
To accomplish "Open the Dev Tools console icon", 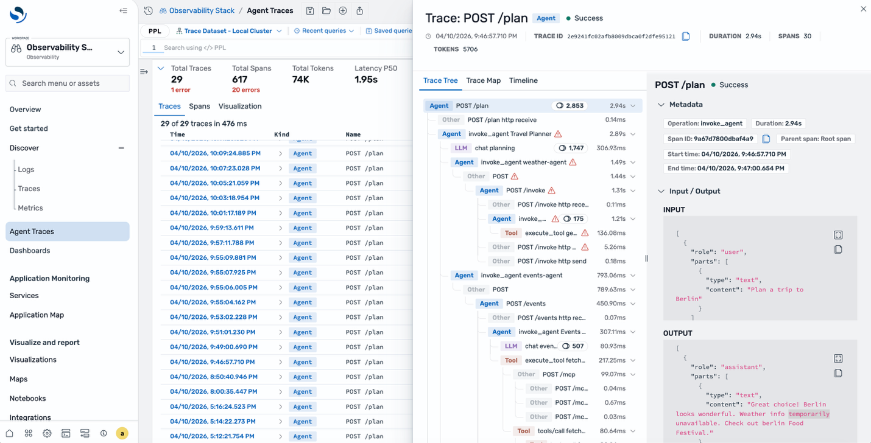I will 66,433.
